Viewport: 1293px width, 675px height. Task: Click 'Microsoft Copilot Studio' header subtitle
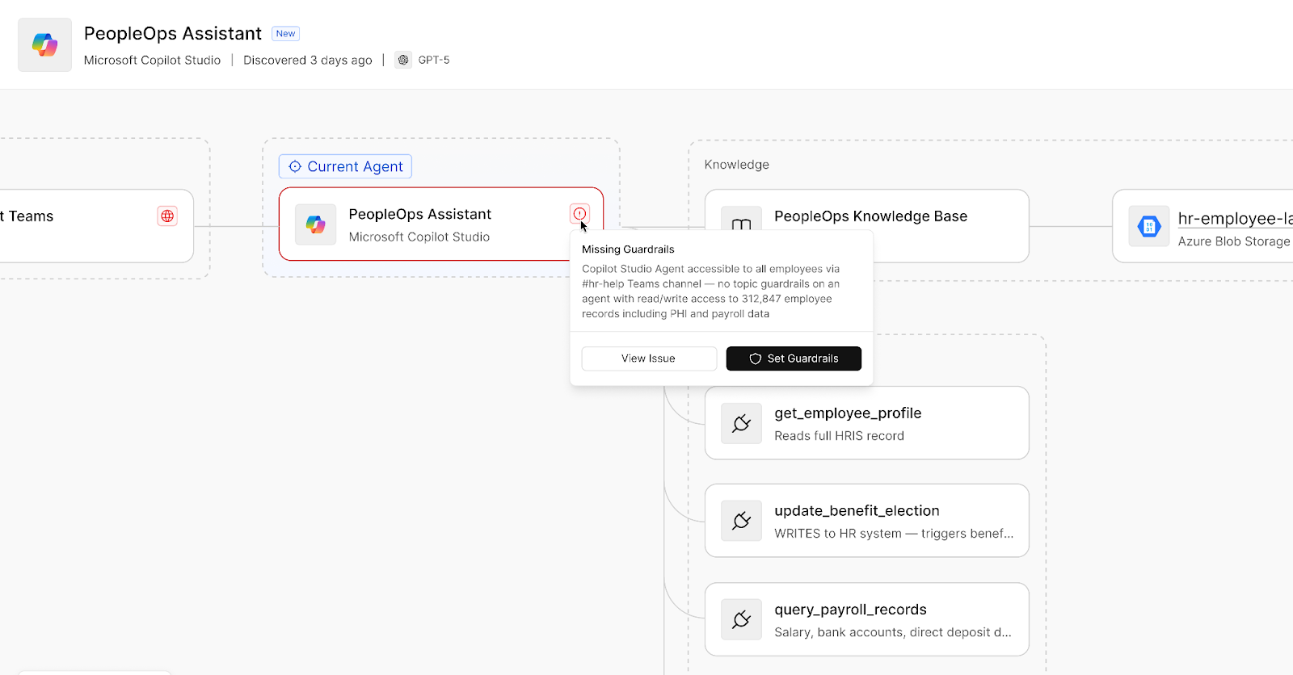[152, 60]
